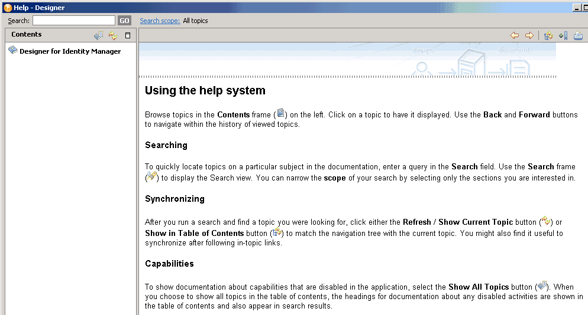Maximize the Contents frame
Image resolution: width=588 pixels, height=315 pixels.
click(128, 35)
